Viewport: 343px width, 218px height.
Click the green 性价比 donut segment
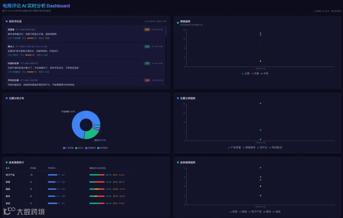pos(92,133)
